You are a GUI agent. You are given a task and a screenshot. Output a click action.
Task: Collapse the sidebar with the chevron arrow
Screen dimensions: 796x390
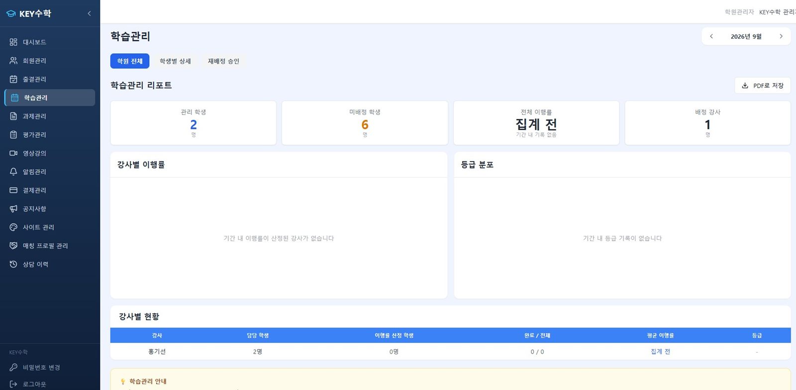(89, 13)
